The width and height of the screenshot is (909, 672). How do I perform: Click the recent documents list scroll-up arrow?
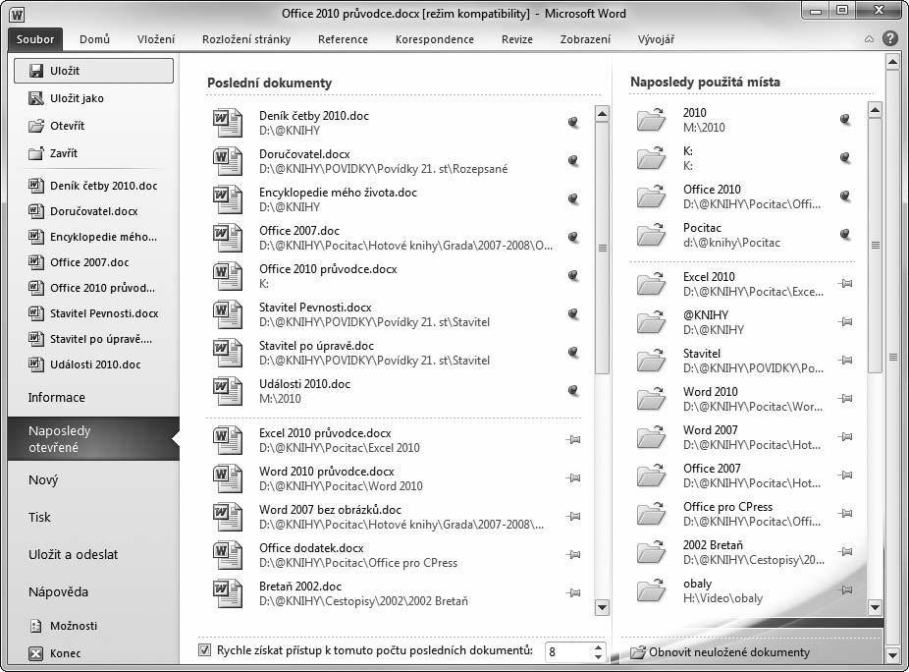pos(602,114)
